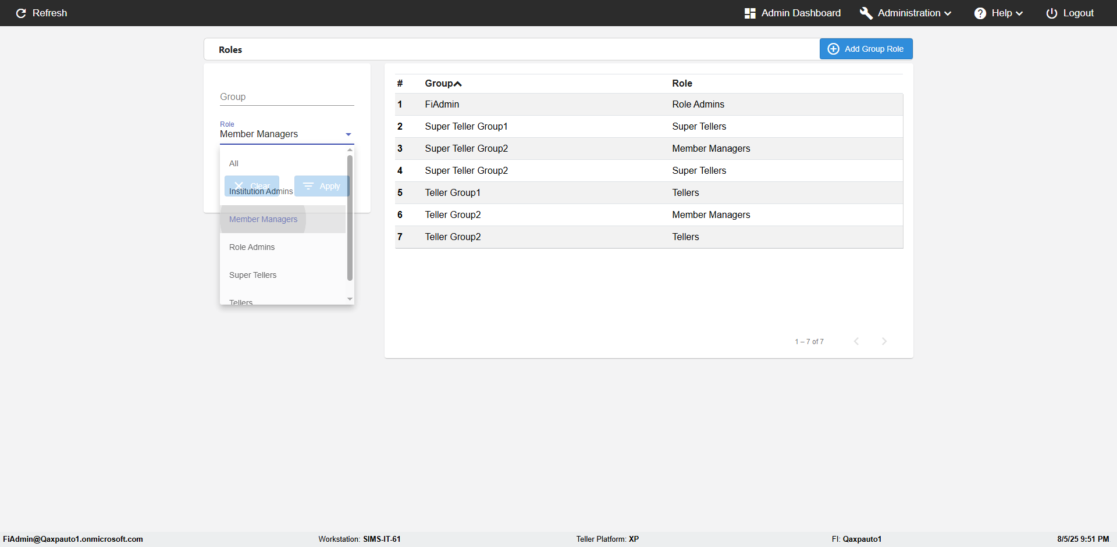Click the Logout power icon
Image resolution: width=1117 pixels, height=547 pixels.
1052,13
